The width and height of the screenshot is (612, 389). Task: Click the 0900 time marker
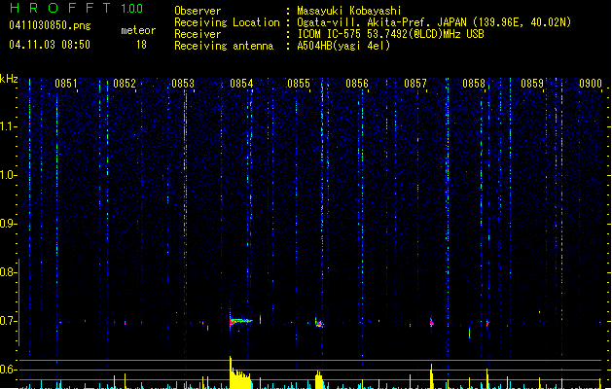click(591, 84)
